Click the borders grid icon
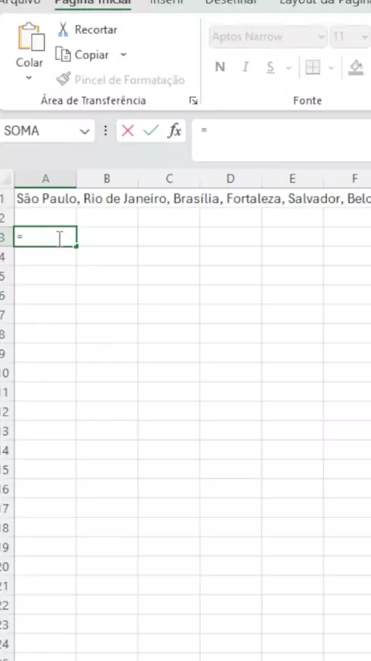Viewport: 371px width, 661px height. [312, 67]
